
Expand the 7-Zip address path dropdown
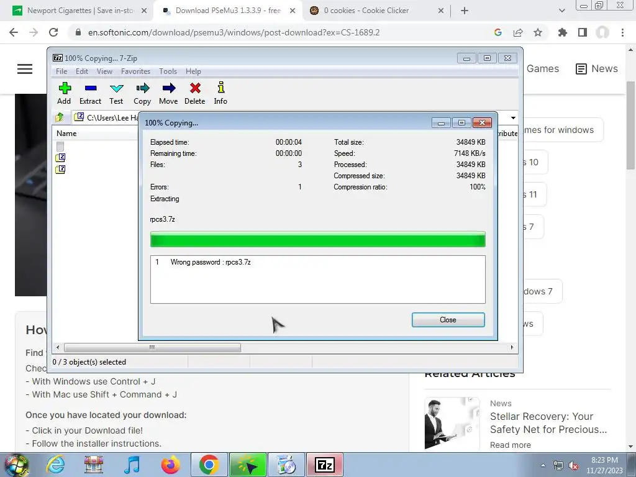(x=513, y=117)
